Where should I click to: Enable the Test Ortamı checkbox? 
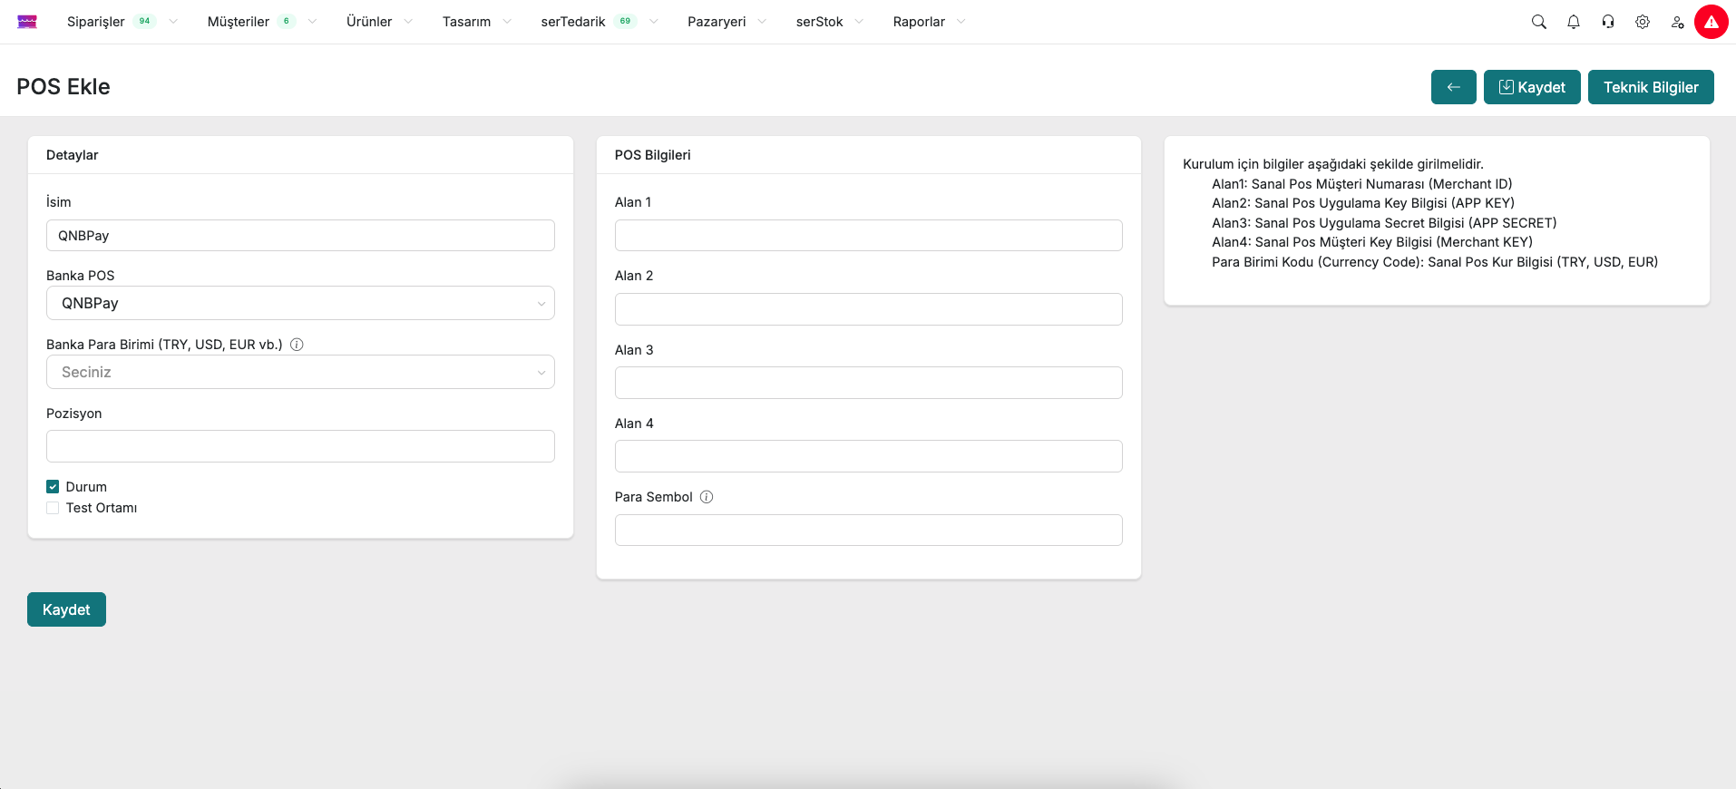[x=53, y=508]
